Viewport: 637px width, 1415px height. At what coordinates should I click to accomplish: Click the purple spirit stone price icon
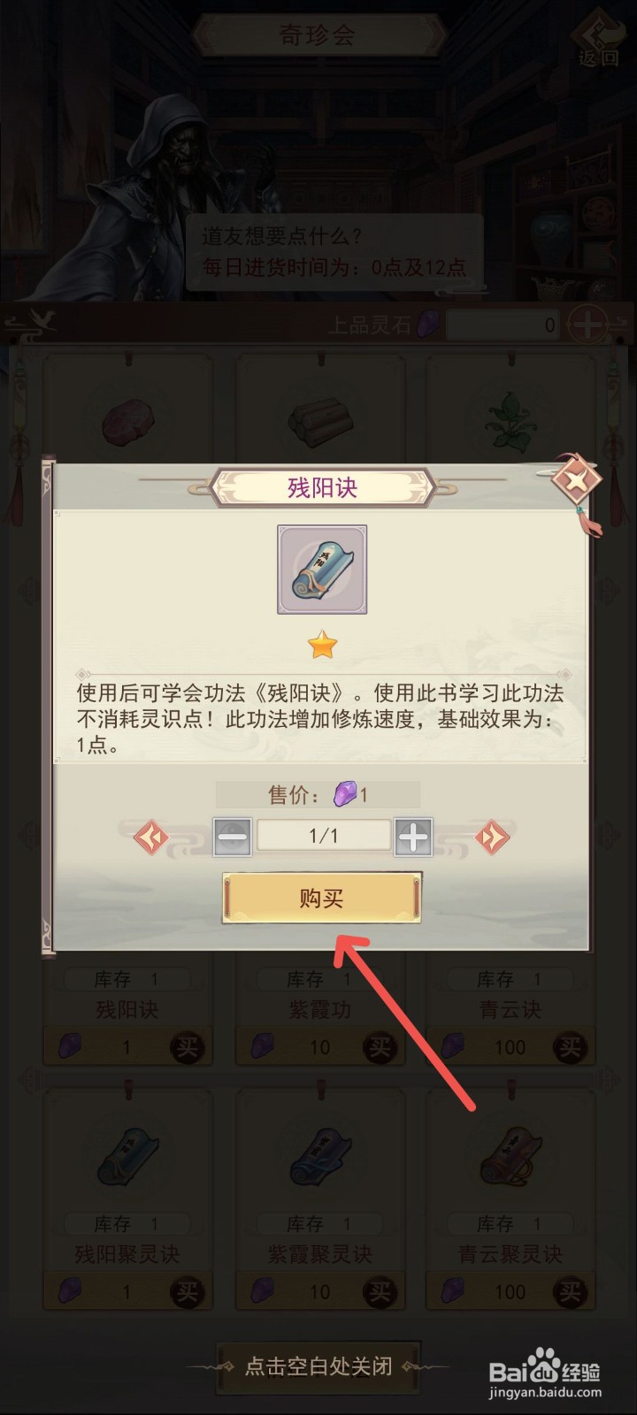click(344, 795)
